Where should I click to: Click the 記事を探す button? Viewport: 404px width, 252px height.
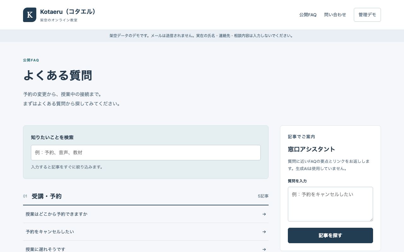point(330,235)
